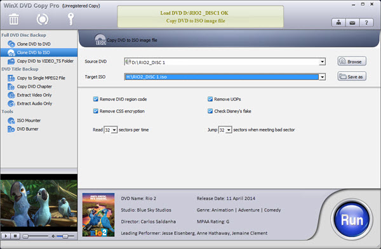Image resolution: width=381 pixels, height=249 pixels.
Task: Open the Read sectors per time dropdown
Action: point(114,130)
